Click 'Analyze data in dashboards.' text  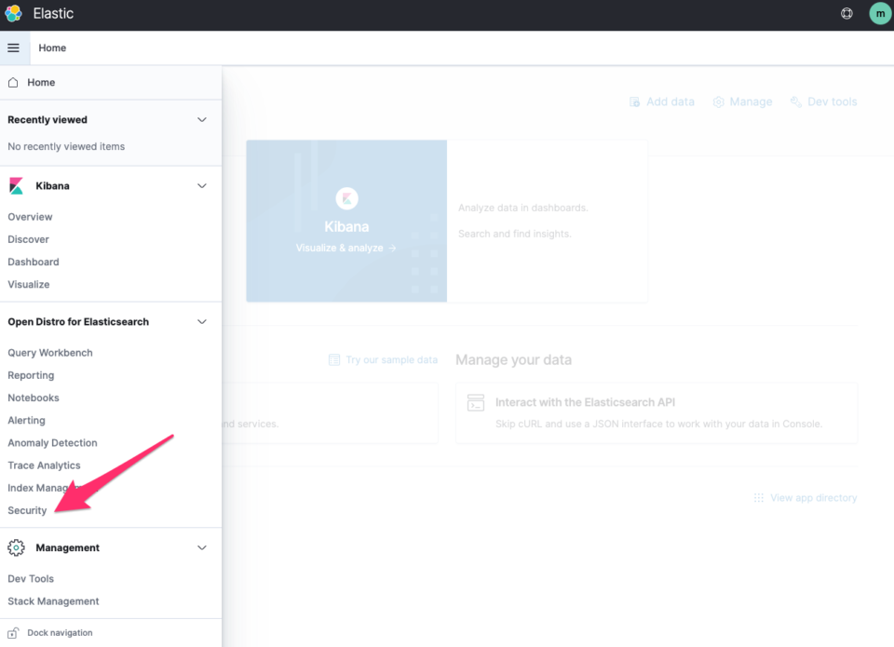click(522, 209)
